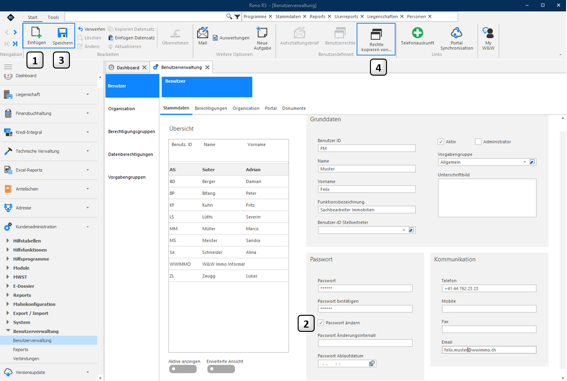Click the Einfügen new record icon
The image size is (567, 381).
coord(36,33)
